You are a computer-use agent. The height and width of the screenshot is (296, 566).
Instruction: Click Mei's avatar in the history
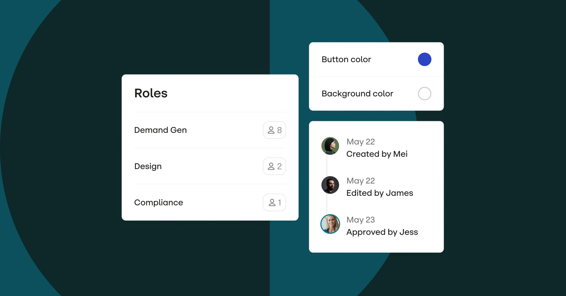[x=330, y=146]
